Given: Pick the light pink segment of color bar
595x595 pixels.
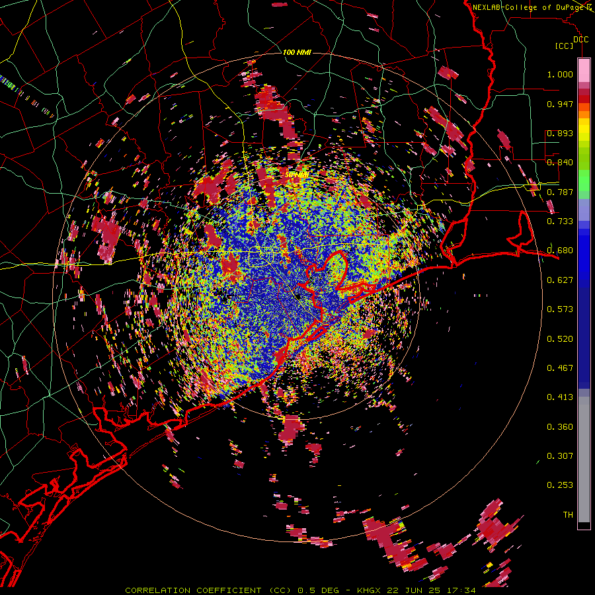Looking at the screenshot, I should (x=584, y=71).
